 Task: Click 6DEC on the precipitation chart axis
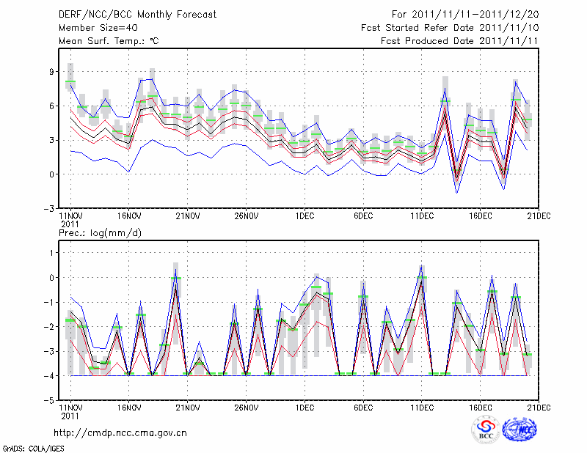point(363,408)
